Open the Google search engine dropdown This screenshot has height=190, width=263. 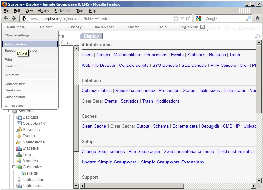(203, 19)
